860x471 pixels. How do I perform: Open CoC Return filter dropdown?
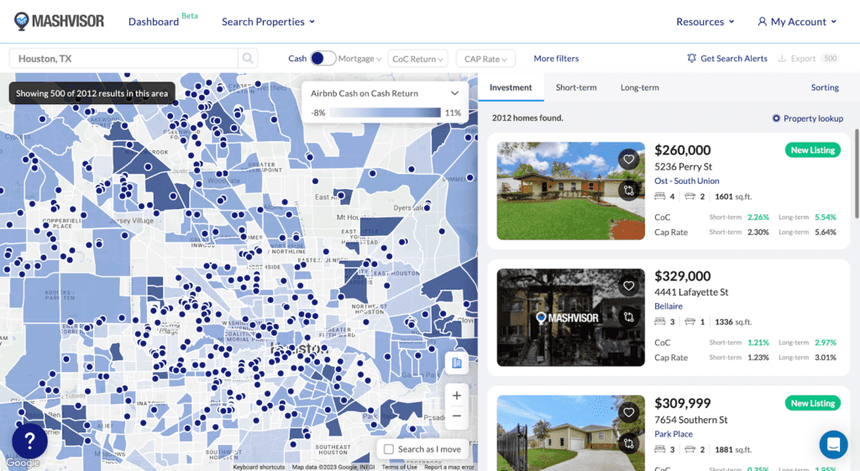coord(418,59)
